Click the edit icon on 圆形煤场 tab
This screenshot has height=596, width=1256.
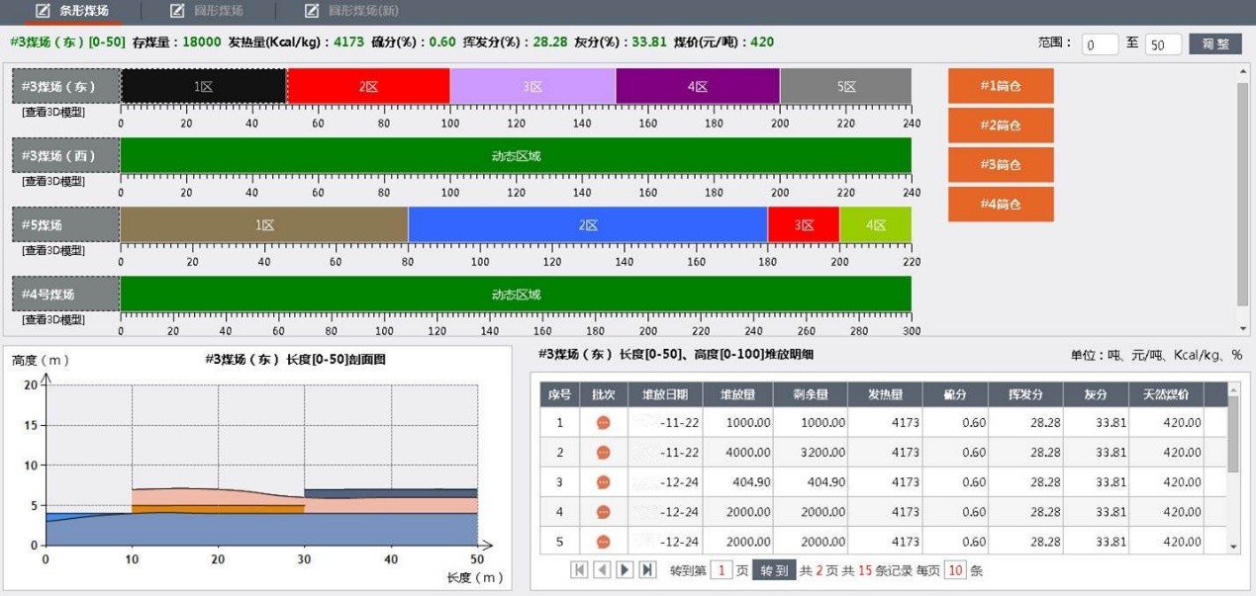177,11
